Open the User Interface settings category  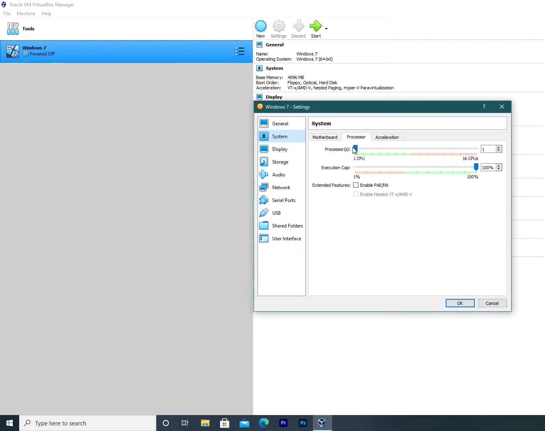(x=281, y=239)
